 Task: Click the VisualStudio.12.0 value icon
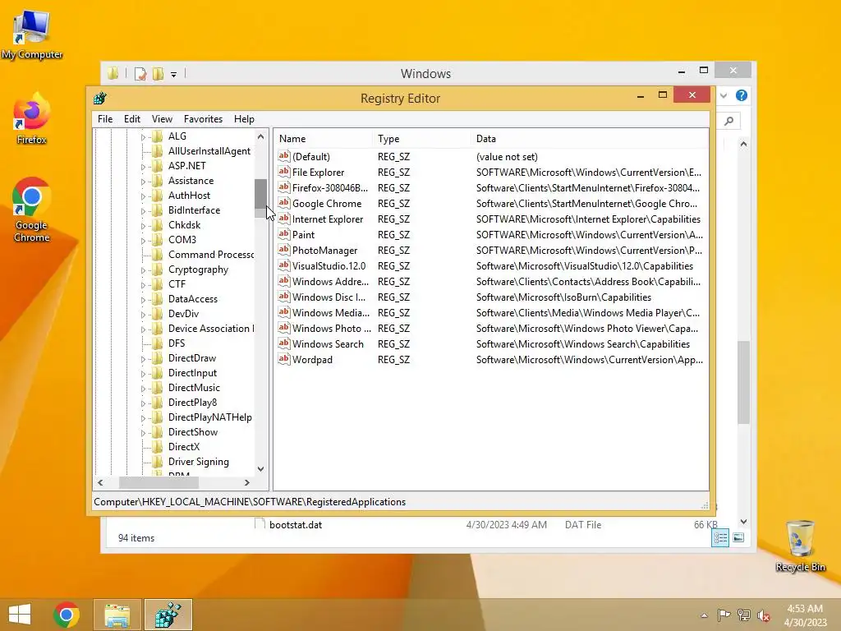pyautogui.click(x=283, y=265)
